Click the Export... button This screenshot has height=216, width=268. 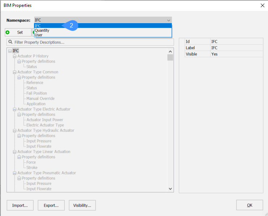point(51,205)
